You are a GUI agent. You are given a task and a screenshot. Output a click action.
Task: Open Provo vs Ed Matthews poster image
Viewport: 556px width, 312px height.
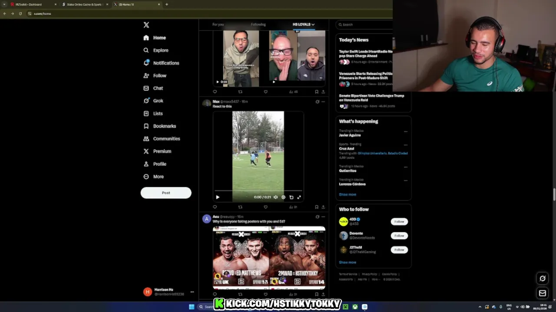[x=241, y=257]
